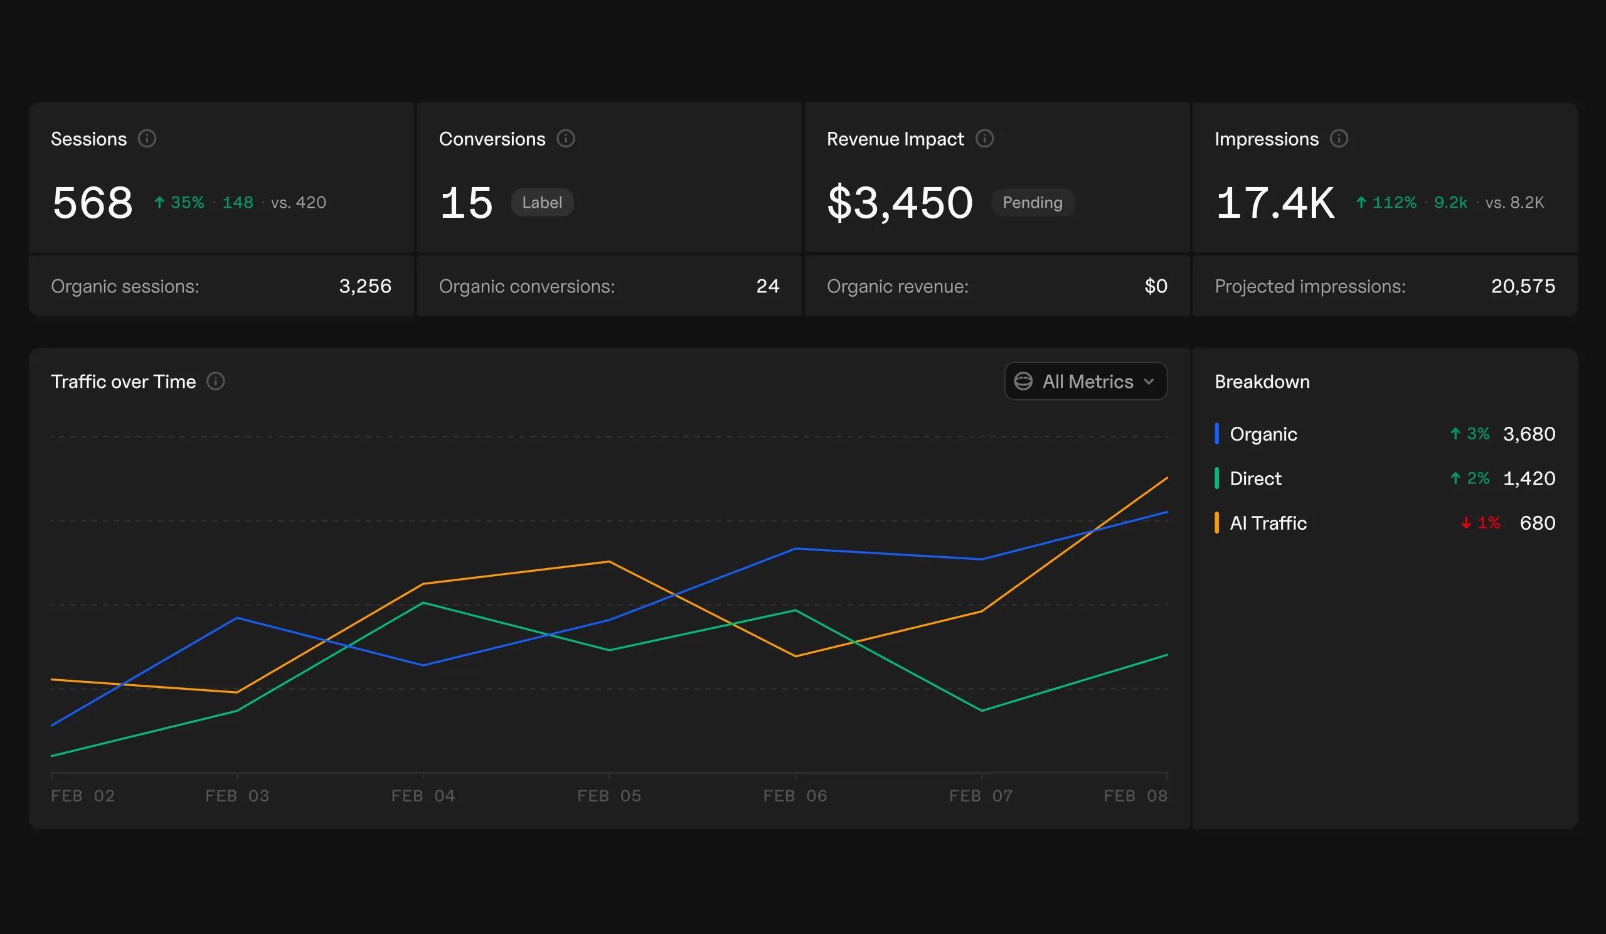Click the Organic conversions 24 value
This screenshot has height=934, width=1606.
point(768,286)
